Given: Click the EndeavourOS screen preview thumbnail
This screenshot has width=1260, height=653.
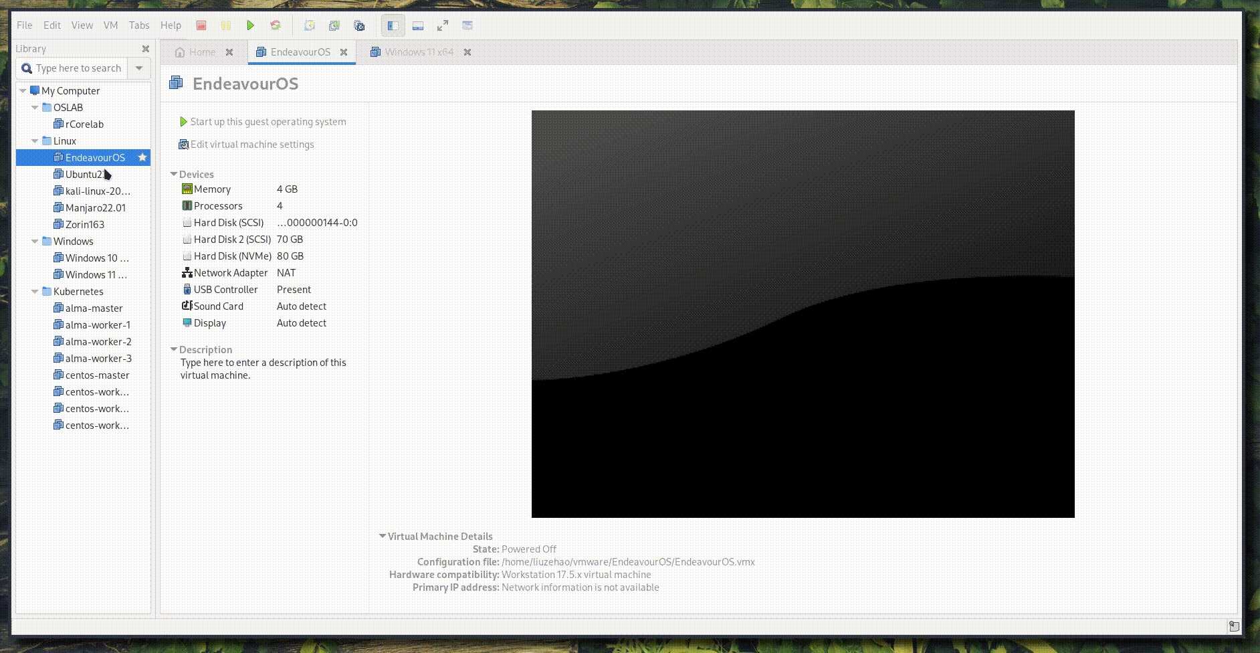Looking at the screenshot, I should 803,314.
